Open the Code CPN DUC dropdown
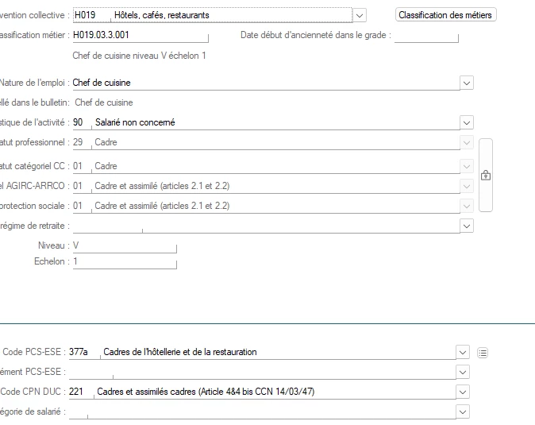 [x=464, y=392]
